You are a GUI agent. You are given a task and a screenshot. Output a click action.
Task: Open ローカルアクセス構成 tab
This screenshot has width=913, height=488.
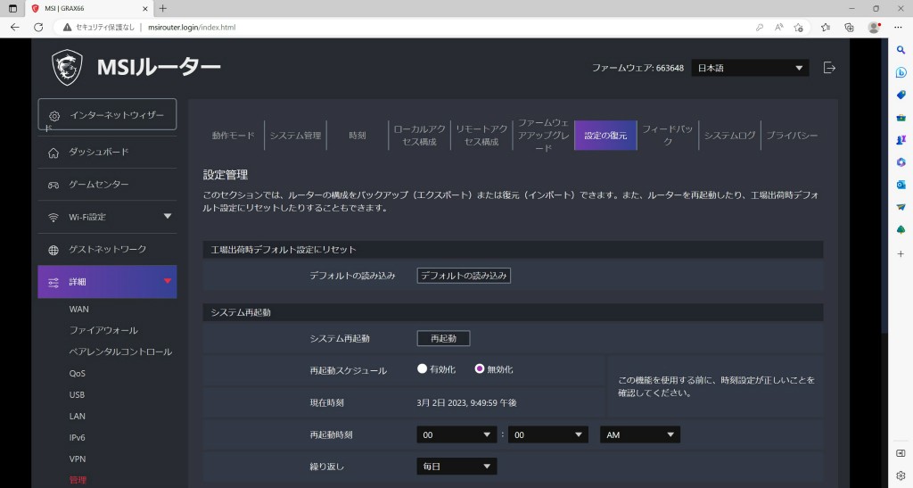[419, 135]
